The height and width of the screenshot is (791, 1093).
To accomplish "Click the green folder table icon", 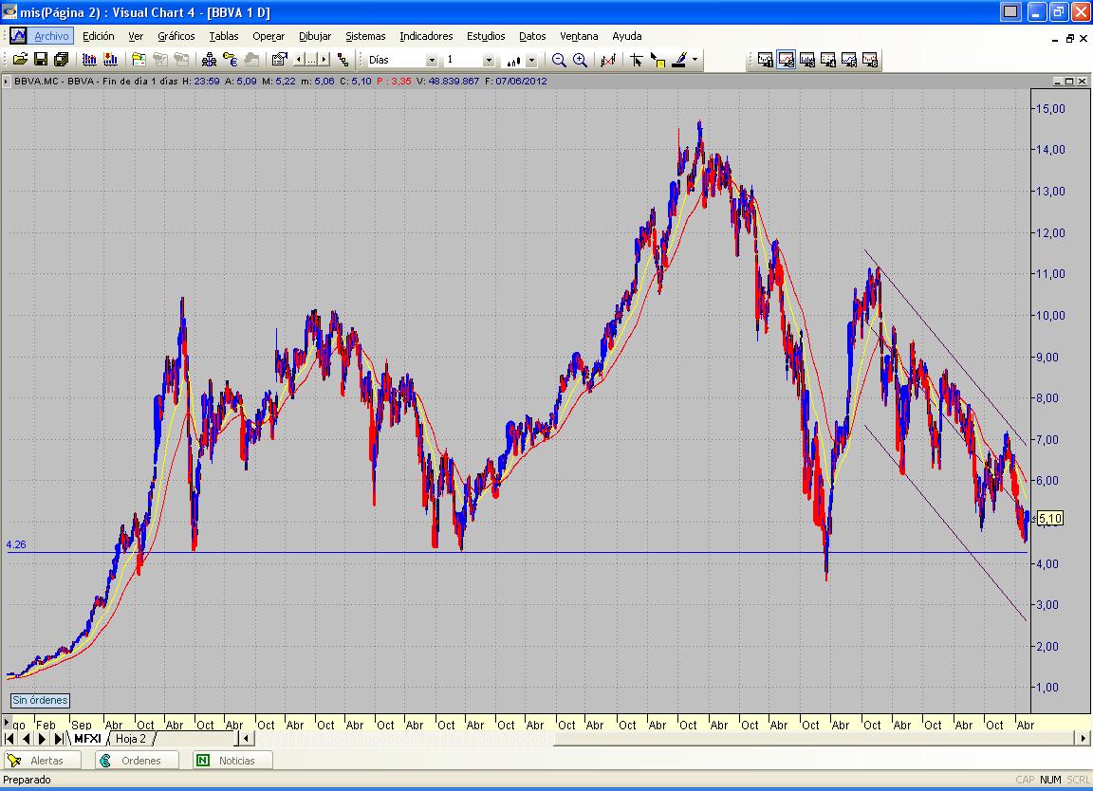I will [x=139, y=60].
